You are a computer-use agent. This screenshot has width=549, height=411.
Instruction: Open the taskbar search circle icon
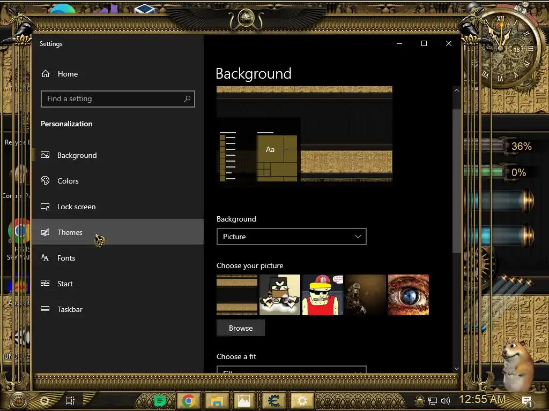[45, 400]
